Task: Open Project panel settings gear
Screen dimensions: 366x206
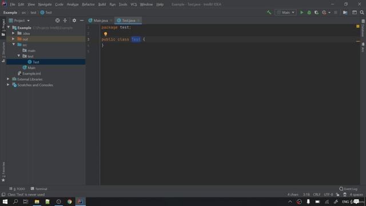Action: (x=74, y=21)
